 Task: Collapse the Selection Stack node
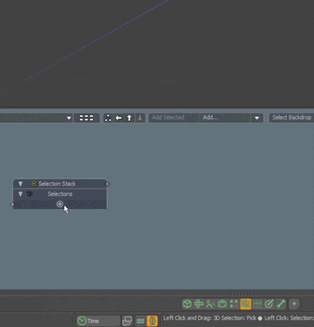tap(20, 184)
